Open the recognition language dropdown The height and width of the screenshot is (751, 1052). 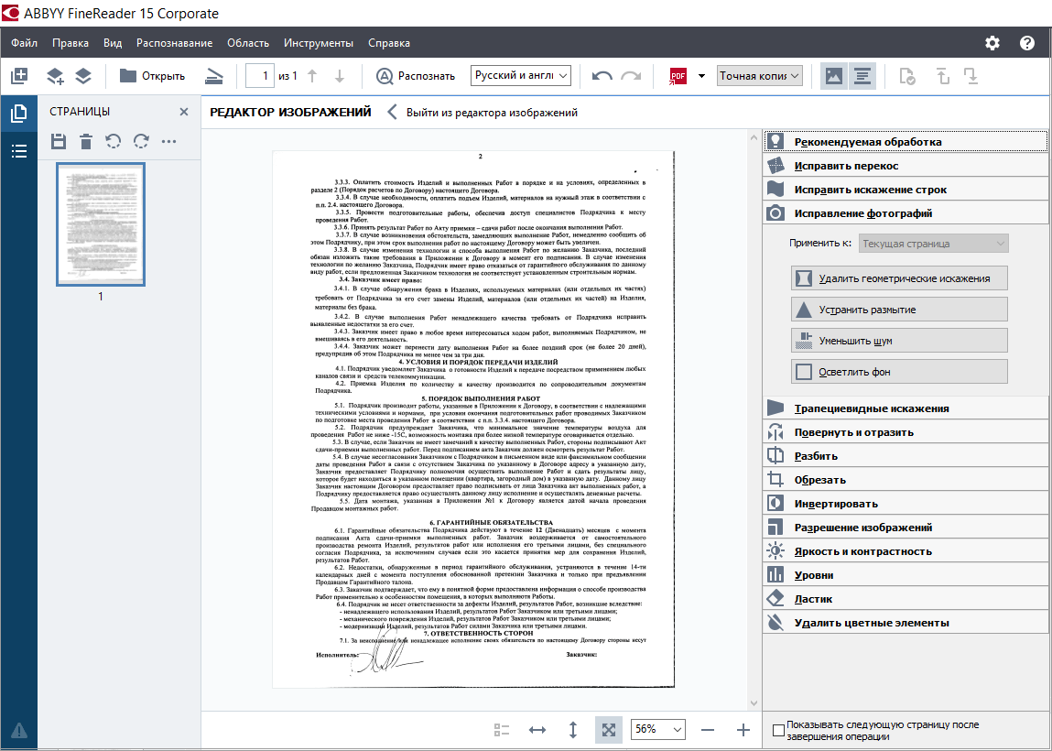[521, 76]
